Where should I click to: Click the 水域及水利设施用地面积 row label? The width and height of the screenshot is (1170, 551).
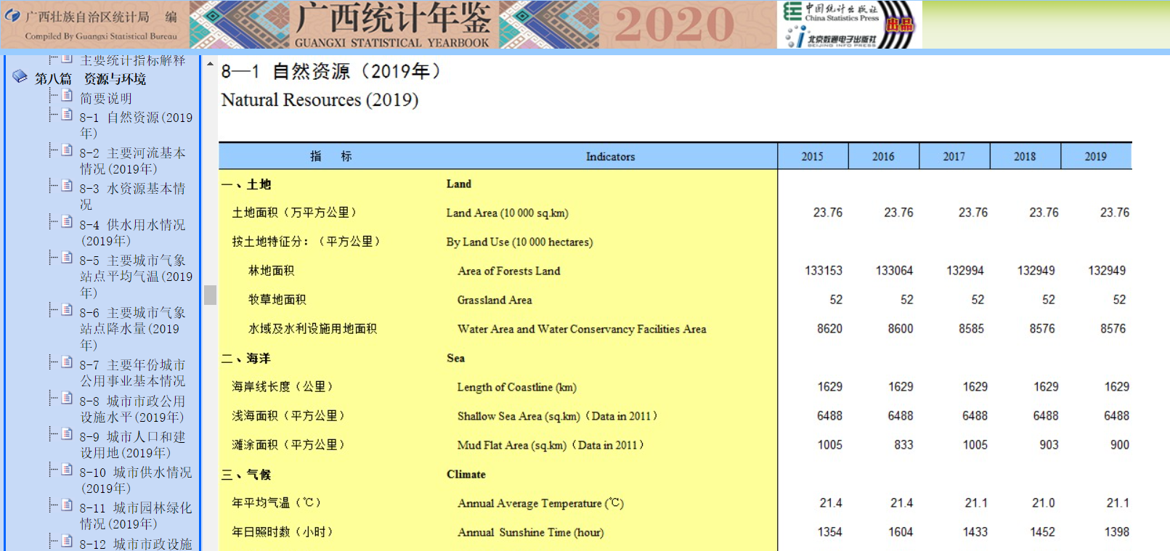pos(312,329)
